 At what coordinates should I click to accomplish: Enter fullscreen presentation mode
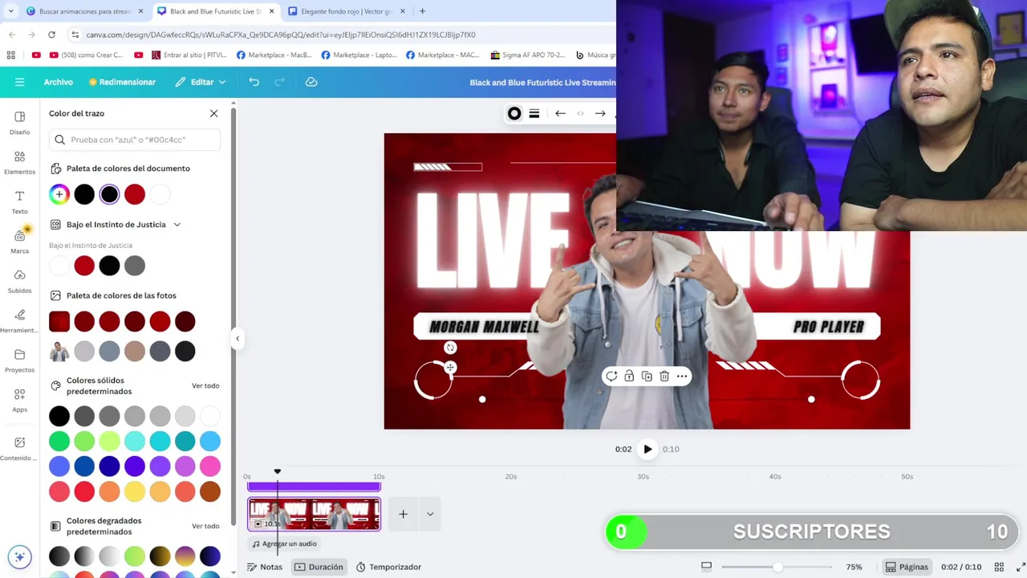coord(1020,567)
